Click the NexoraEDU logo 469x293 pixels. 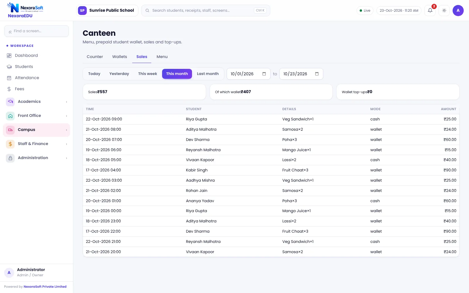pyautogui.click(x=25, y=11)
